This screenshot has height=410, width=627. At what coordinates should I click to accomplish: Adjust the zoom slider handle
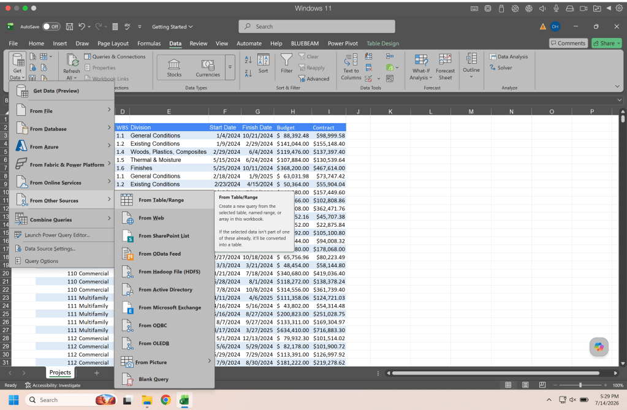[x=580, y=385]
